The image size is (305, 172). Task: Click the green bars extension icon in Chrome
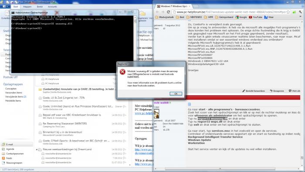(294, 12)
